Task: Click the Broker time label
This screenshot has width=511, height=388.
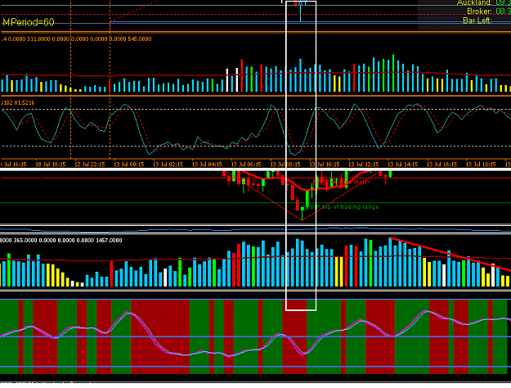Action: point(479,11)
